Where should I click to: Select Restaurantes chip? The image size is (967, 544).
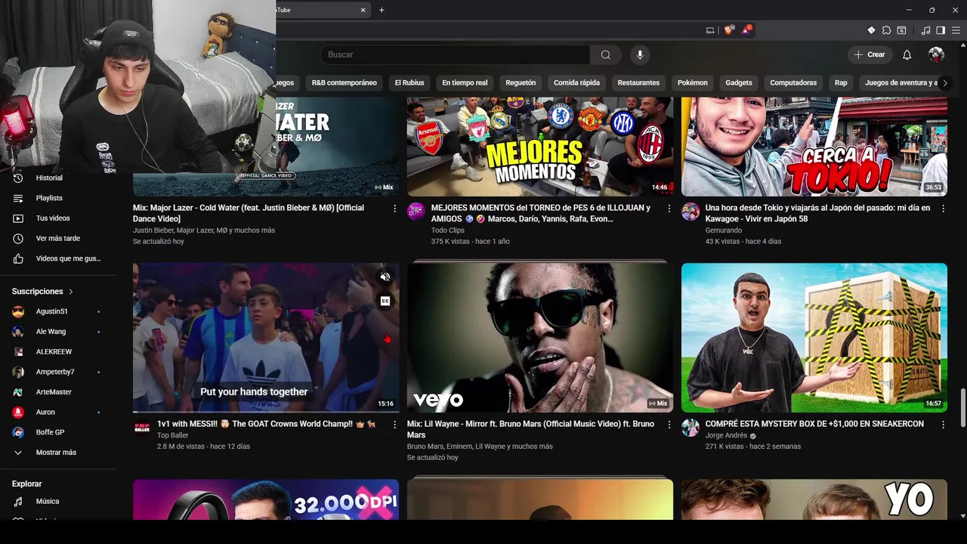[x=638, y=83]
